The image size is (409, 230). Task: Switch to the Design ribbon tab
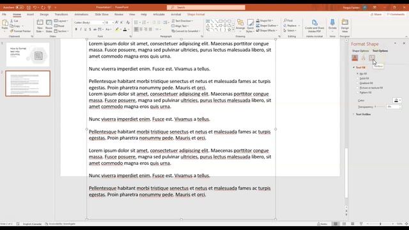pyautogui.click(x=44, y=14)
